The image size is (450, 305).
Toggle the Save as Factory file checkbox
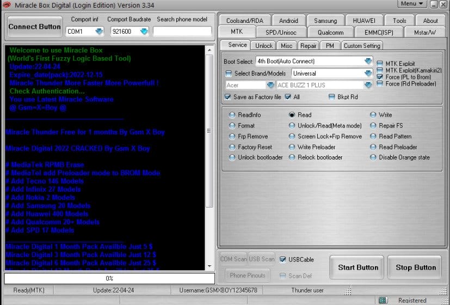[x=227, y=97]
